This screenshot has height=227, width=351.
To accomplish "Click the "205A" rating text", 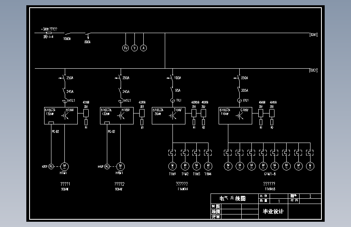I will click(245, 90).
